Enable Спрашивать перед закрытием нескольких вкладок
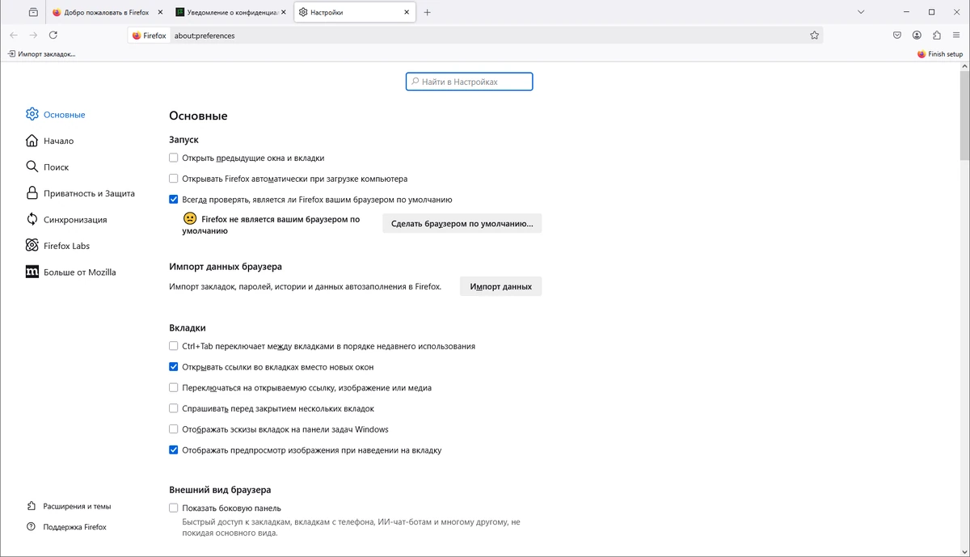This screenshot has height=557, width=970. (x=174, y=409)
